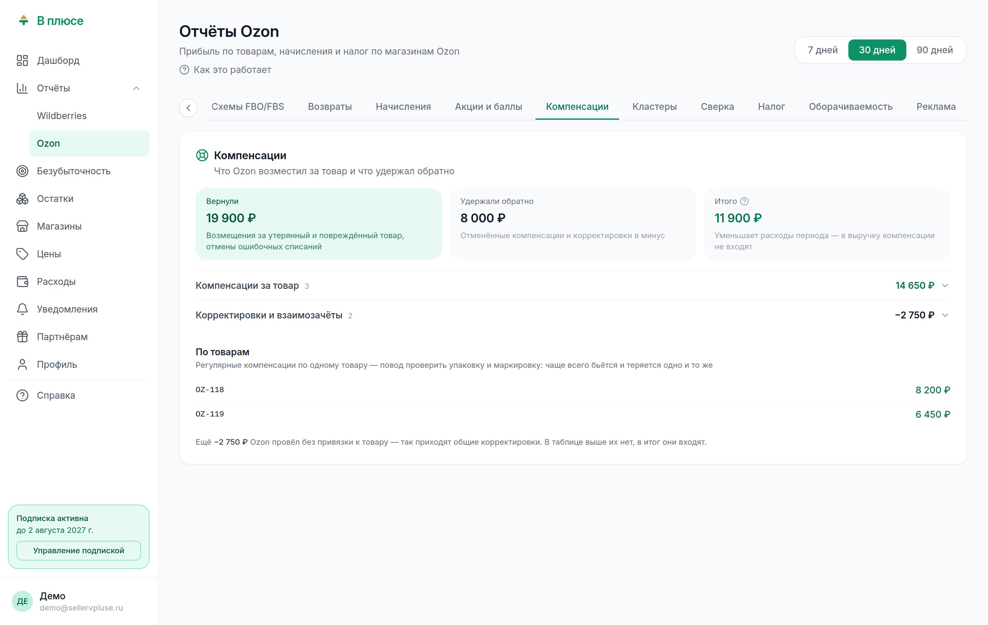Switch to the Кластеры tab
Screen dimensions: 988x625
[x=654, y=107]
